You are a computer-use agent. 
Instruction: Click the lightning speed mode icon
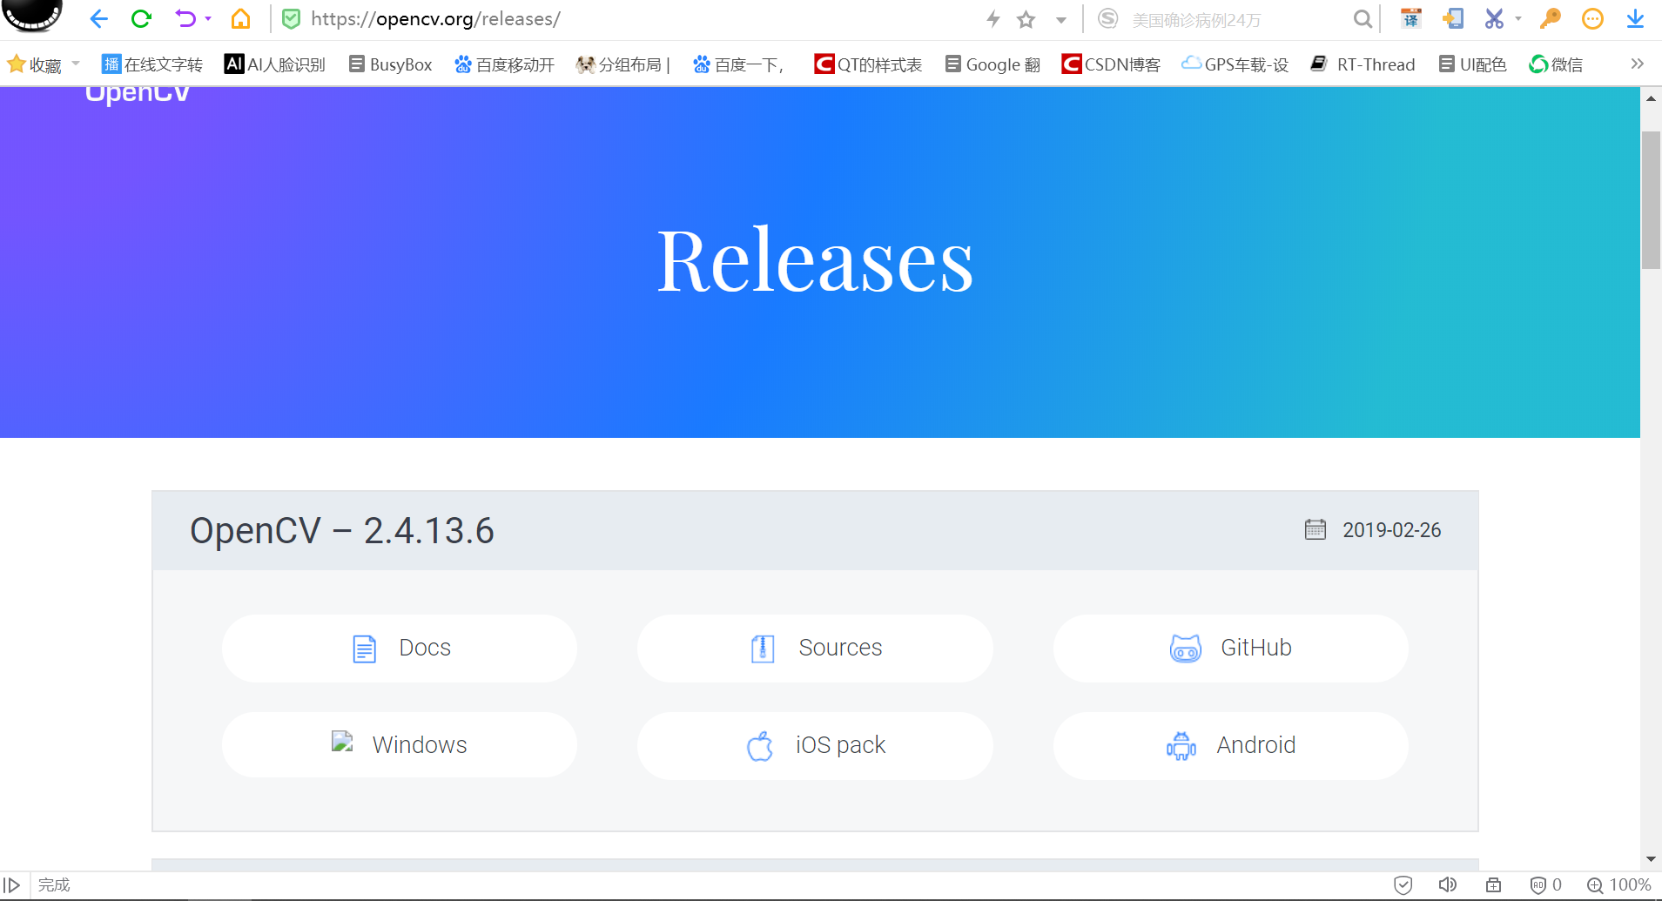point(993,18)
